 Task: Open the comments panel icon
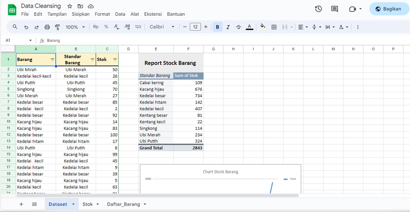coord(334,9)
